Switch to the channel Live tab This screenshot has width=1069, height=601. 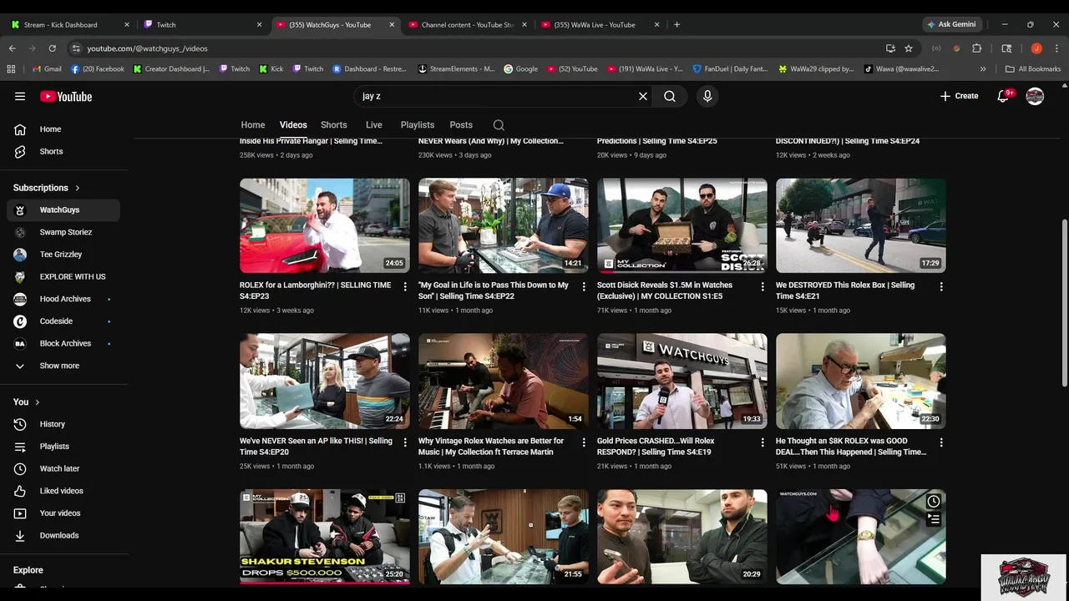click(x=374, y=124)
